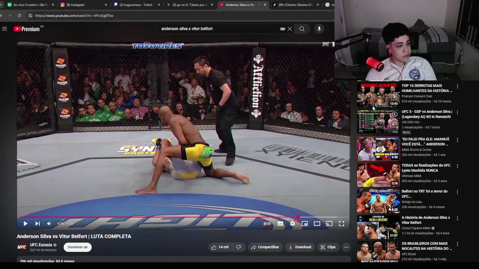
Task: Start voice search with microphone
Action: click(319, 29)
